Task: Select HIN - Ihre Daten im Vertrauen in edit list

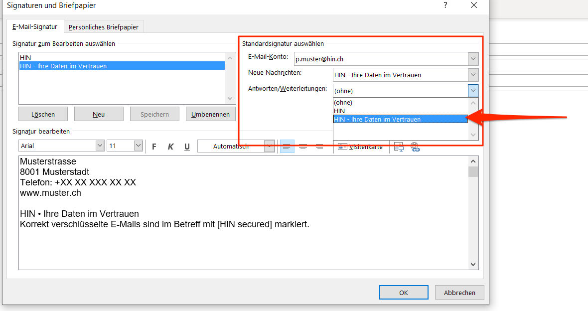Action: (x=122, y=66)
